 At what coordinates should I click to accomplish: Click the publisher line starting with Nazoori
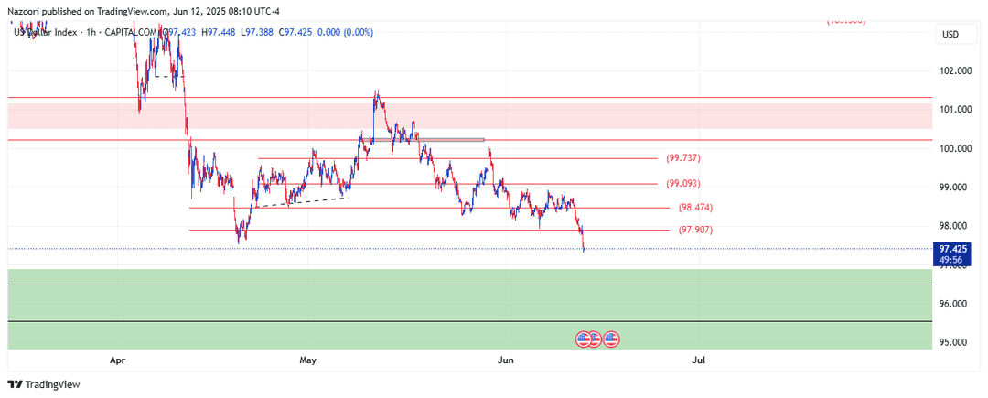click(144, 10)
